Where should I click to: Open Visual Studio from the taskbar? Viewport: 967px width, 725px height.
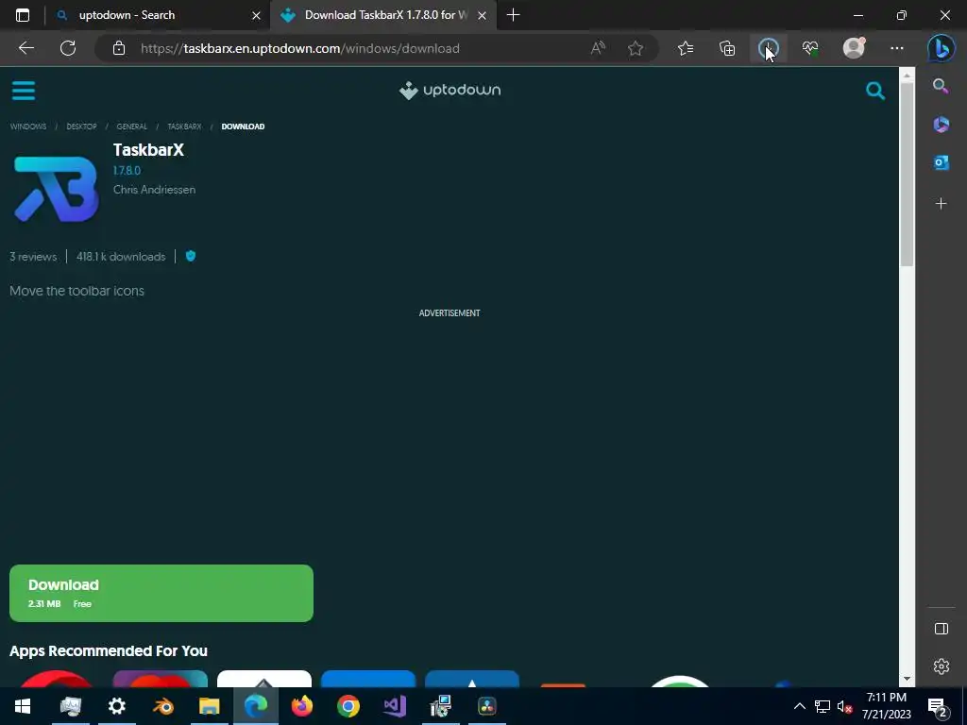394,706
